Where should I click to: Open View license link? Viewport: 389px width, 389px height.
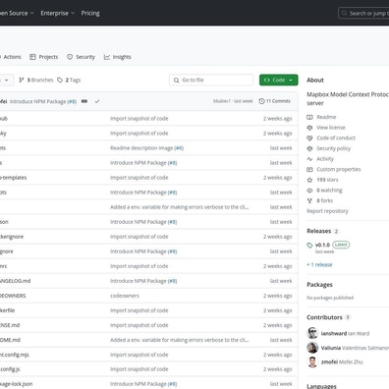(331, 128)
